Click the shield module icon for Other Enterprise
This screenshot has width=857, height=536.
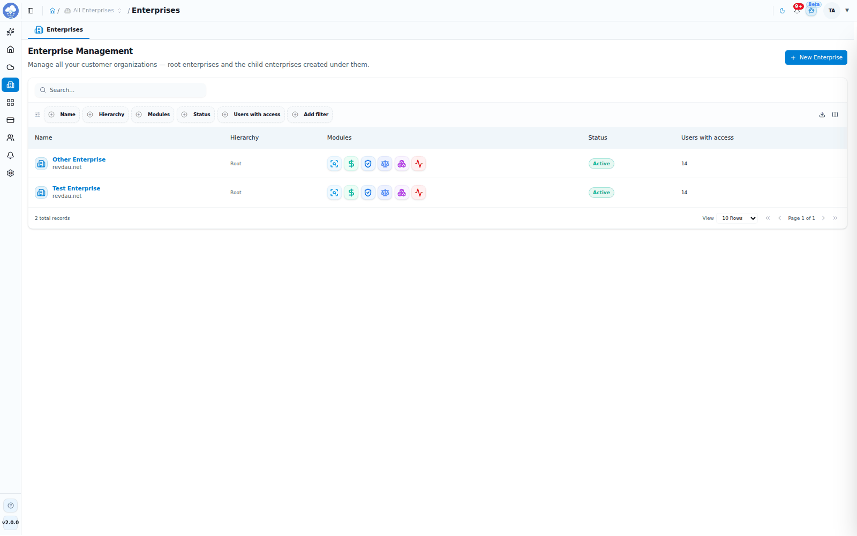368,164
